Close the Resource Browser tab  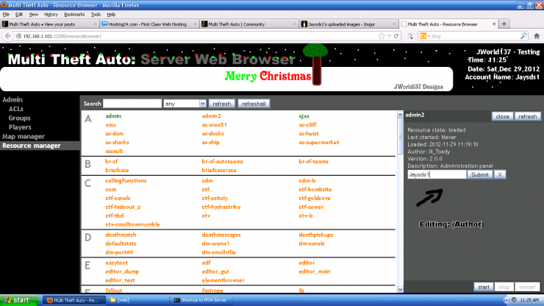pyautogui.click(x=494, y=24)
